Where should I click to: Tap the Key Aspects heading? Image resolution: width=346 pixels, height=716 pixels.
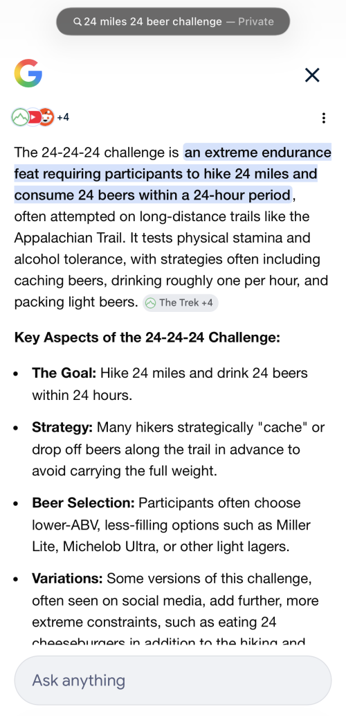click(147, 338)
